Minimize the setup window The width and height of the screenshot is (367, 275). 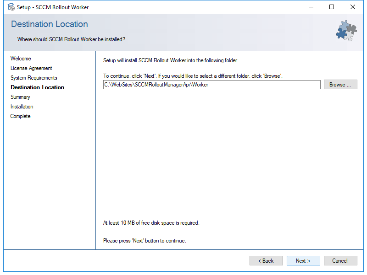click(311, 7)
